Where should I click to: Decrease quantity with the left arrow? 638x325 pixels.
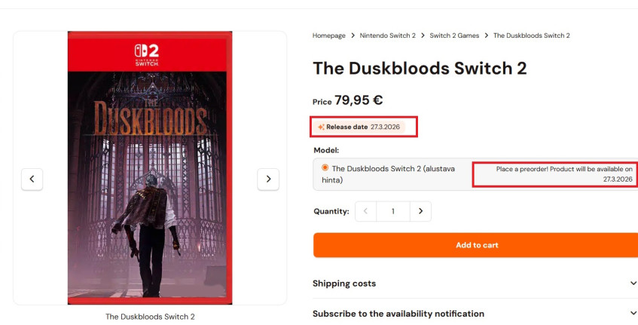(x=365, y=211)
